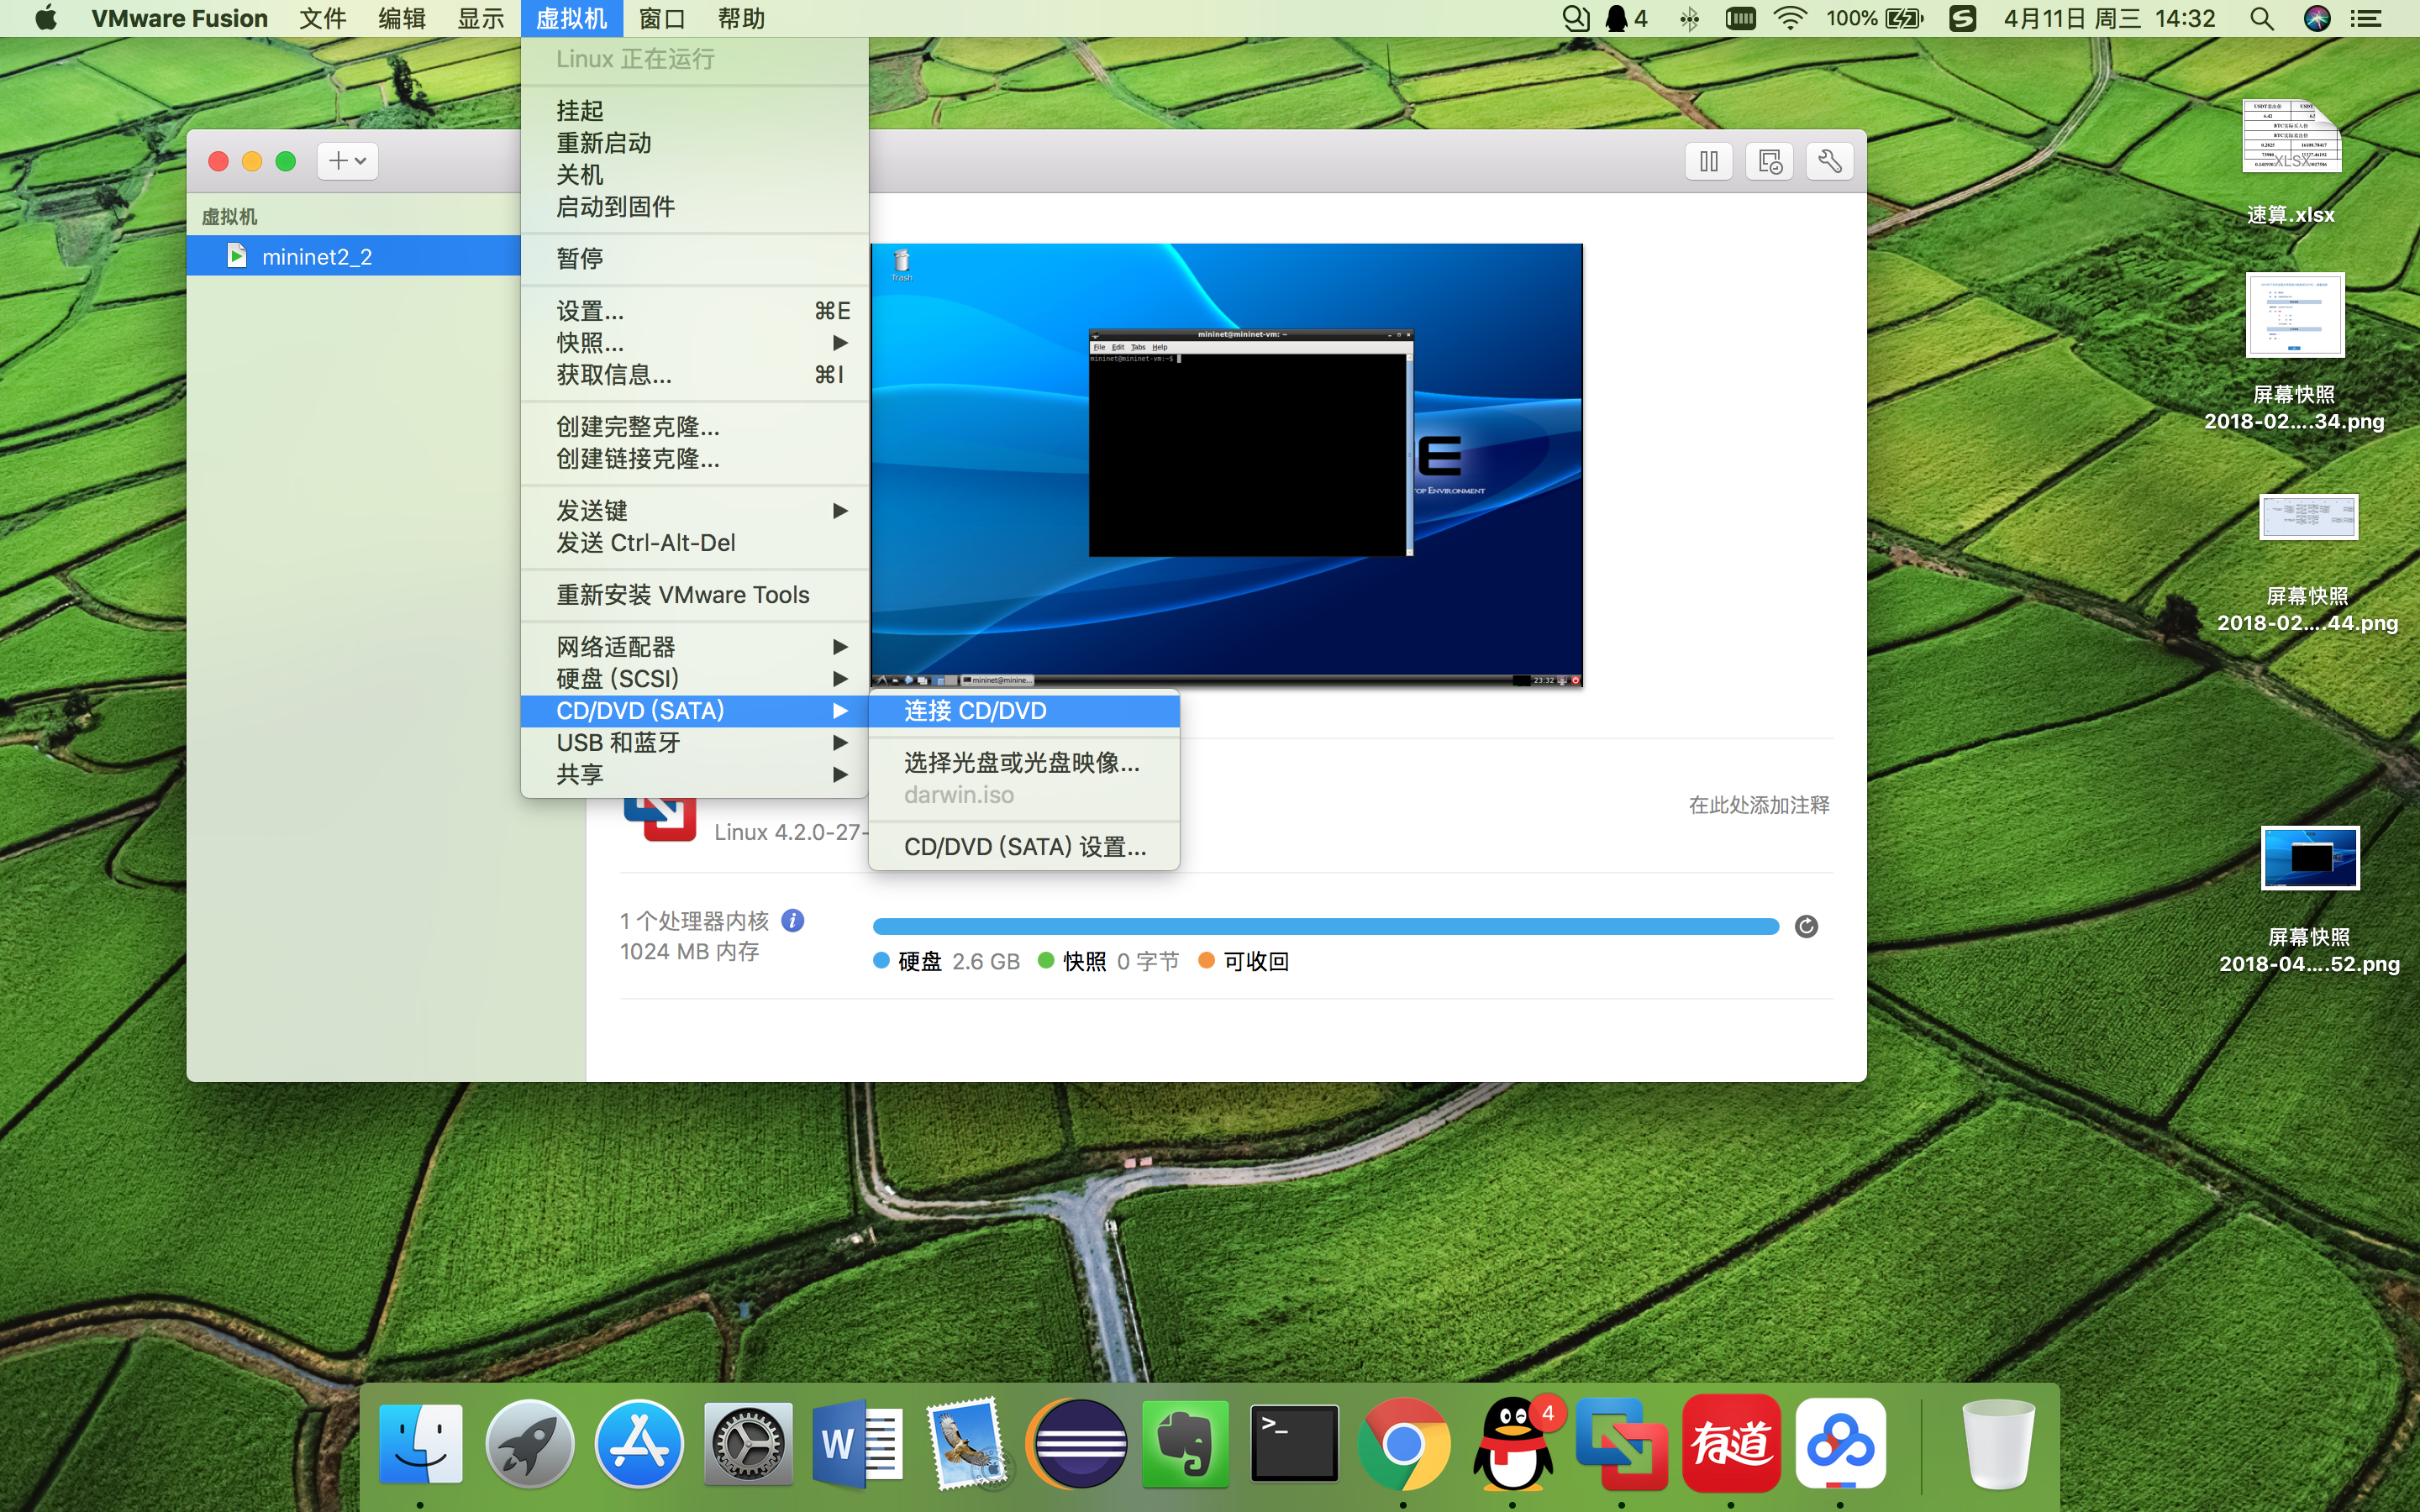The width and height of the screenshot is (2420, 1512).
Task: Open System Preferences in the Dock
Action: pyautogui.click(x=748, y=1443)
